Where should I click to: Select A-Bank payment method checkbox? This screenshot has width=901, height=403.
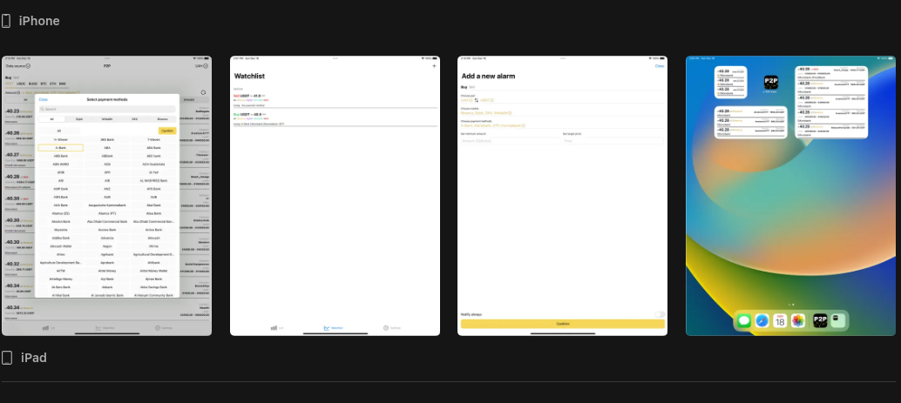[60, 148]
